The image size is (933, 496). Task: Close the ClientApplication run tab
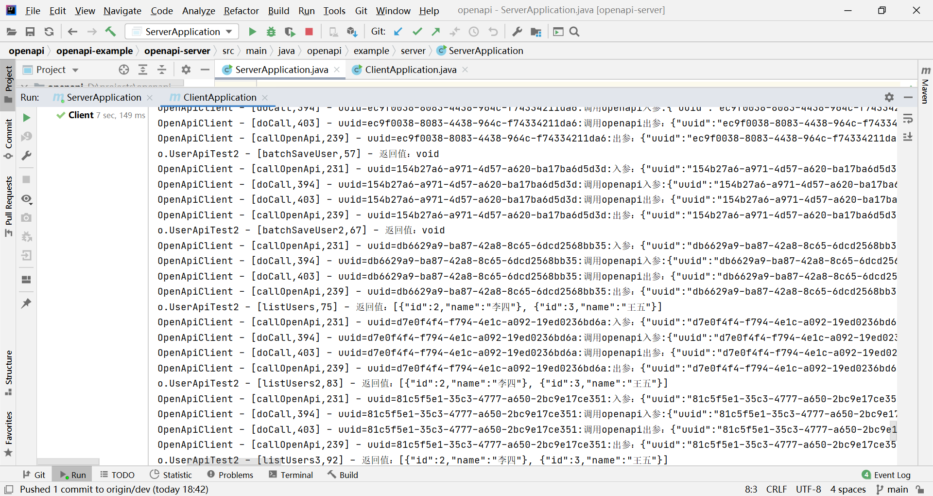pyautogui.click(x=265, y=98)
